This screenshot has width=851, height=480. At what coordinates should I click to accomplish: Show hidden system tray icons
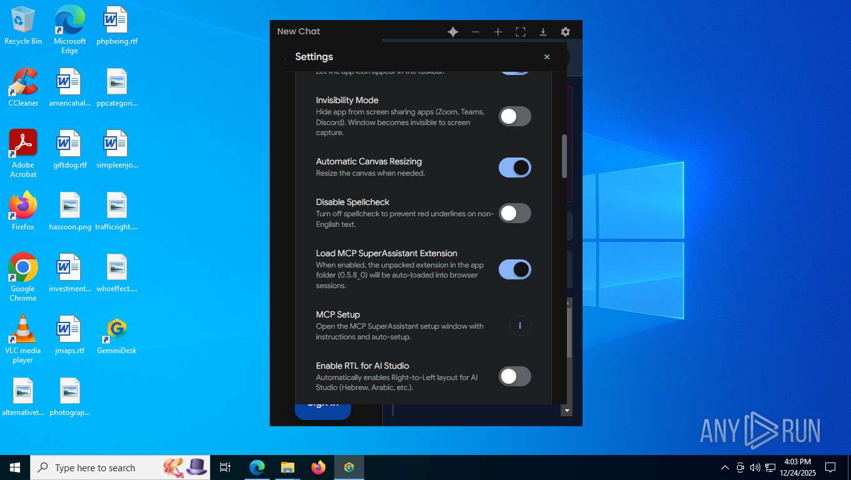pos(725,467)
